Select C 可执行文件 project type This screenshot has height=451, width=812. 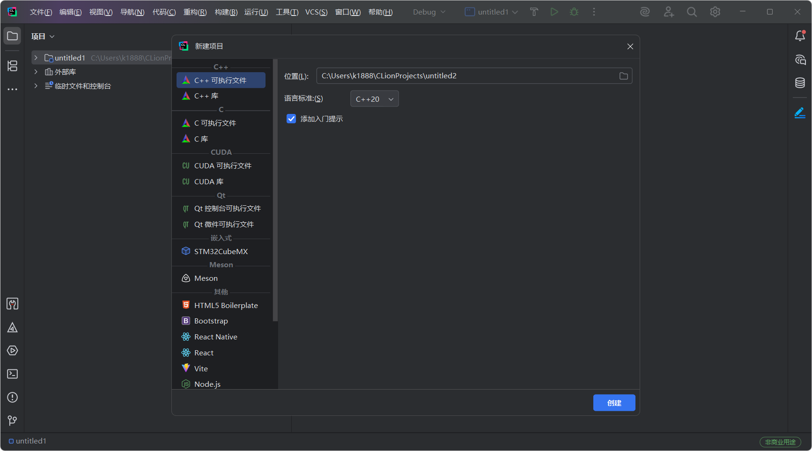pyautogui.click(x=221, y=123)
